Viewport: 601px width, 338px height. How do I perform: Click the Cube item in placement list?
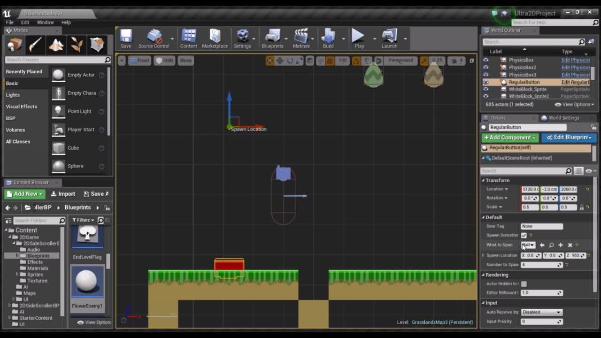click(x=78, y=148)
